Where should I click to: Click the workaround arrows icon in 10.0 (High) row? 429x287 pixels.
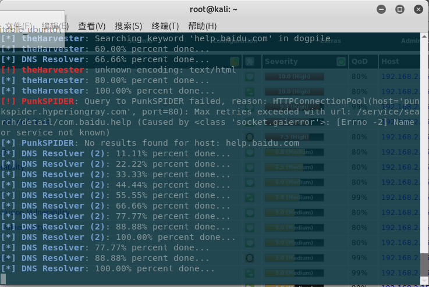250,92
